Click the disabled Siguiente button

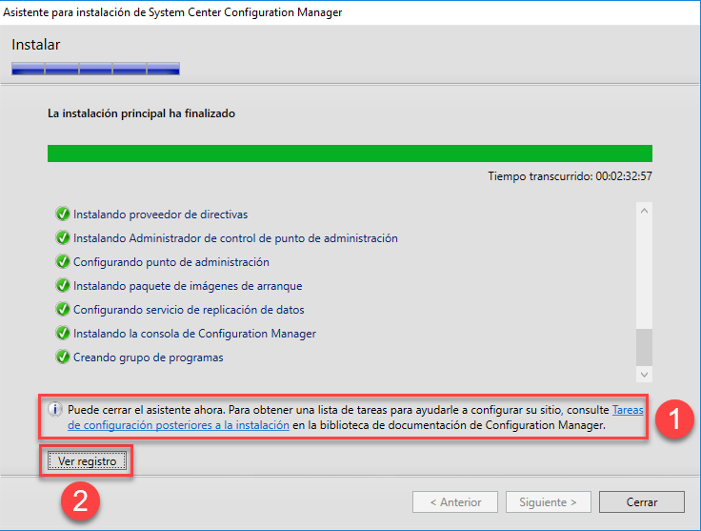(x=548, y=501)
